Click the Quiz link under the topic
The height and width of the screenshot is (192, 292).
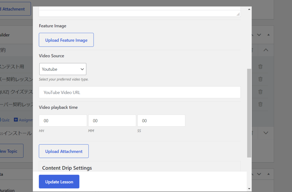[5, 120]
